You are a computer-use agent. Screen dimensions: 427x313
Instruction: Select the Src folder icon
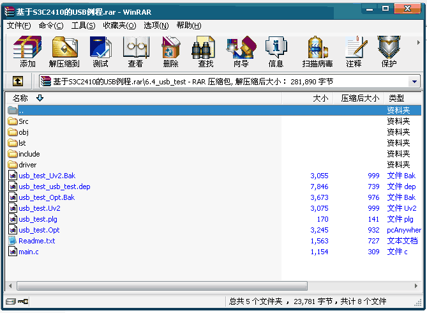(13, 121)
